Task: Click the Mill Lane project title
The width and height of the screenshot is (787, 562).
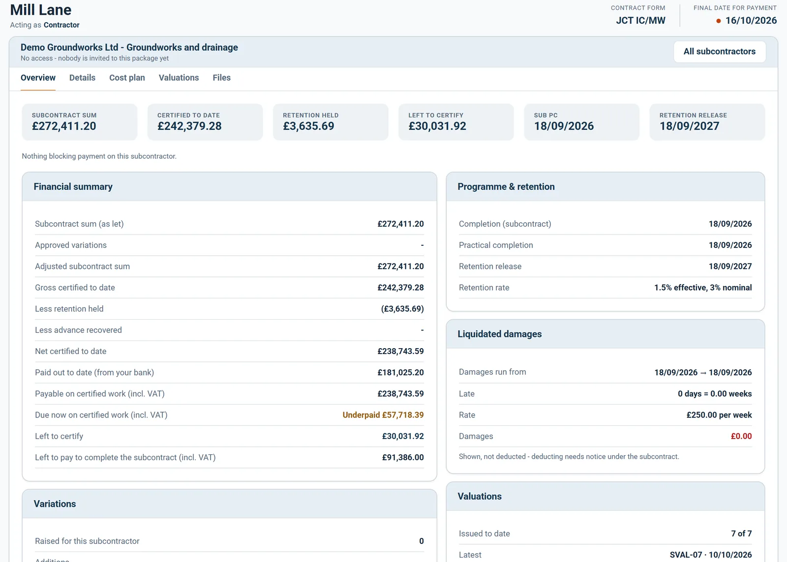Action: [x=41, y=10]
